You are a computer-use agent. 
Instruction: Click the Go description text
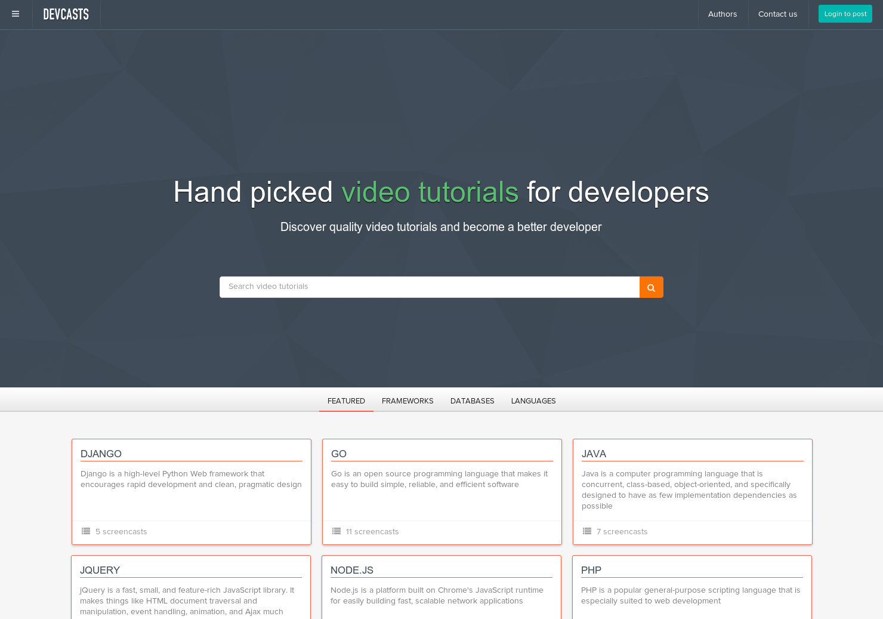tap(440, 479)
